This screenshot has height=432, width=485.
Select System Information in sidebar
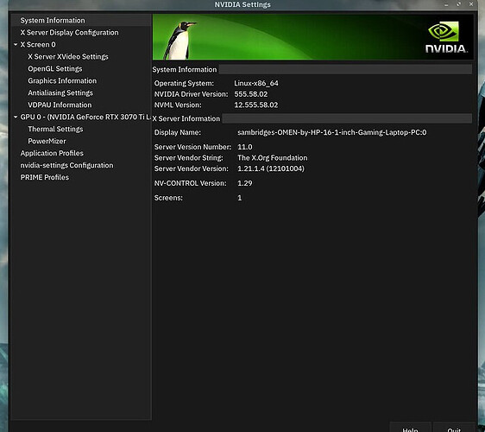[53, 21]
